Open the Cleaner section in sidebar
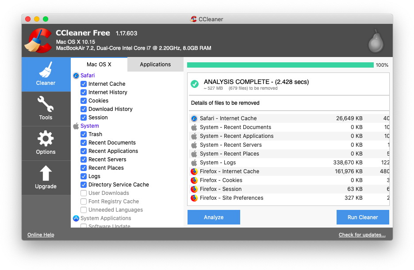414x270 pixels. point(46,74)
